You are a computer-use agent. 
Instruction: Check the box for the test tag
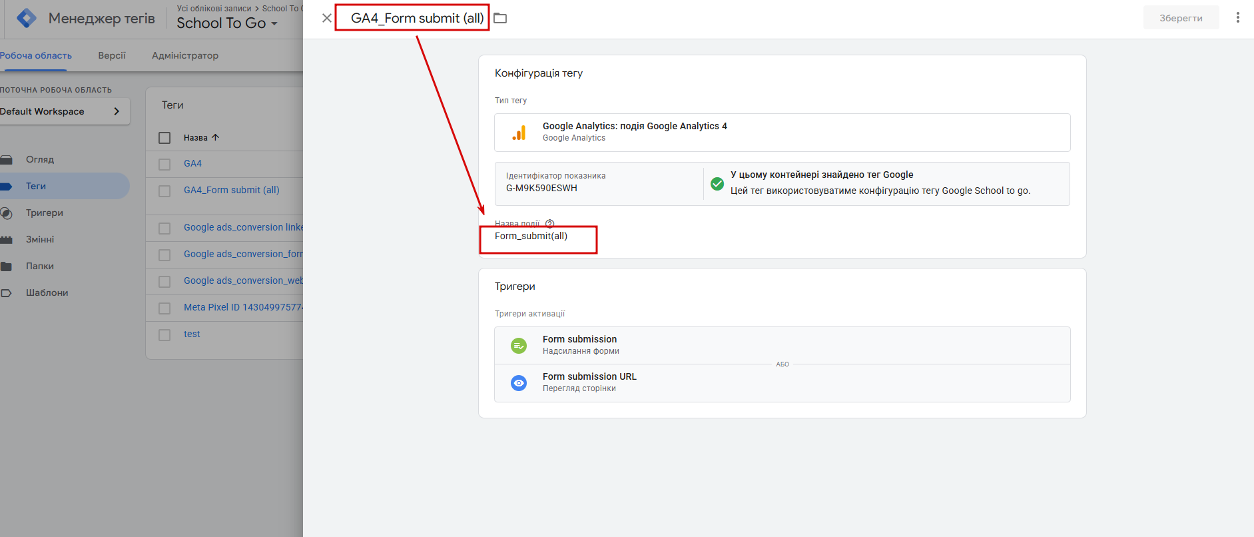pos(164,335)
